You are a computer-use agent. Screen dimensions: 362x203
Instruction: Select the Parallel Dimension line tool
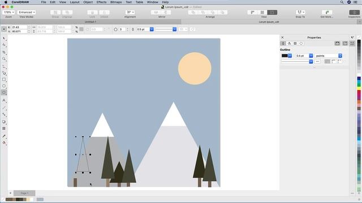point(4,108)
